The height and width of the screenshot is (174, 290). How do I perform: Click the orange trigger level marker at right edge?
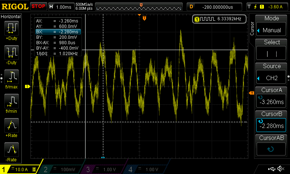(x=252, y=93)
